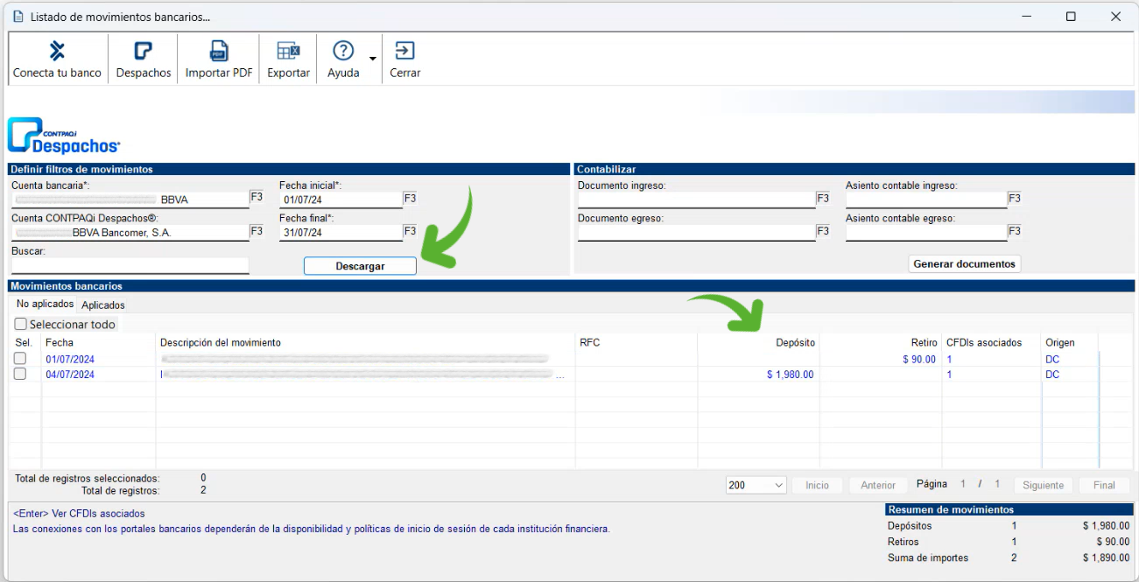Click the Buscar search field
The width and height of the screenshot is (1139, 582).
pos(130,265)
